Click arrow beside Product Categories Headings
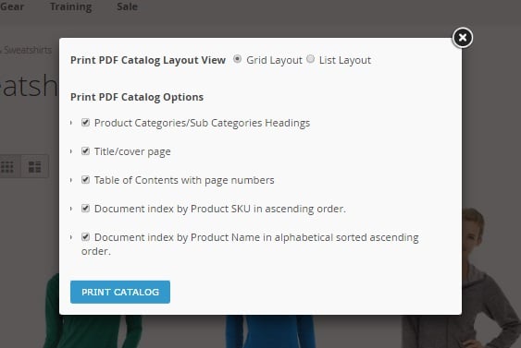Viewport: 521px width, 348px height. coord(71,123)
